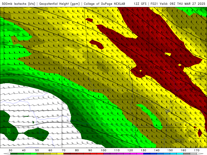Click the 130 label on the color scale
This screenshot has height=155, width=207.
pyautogui.click(x=143, y=150)
